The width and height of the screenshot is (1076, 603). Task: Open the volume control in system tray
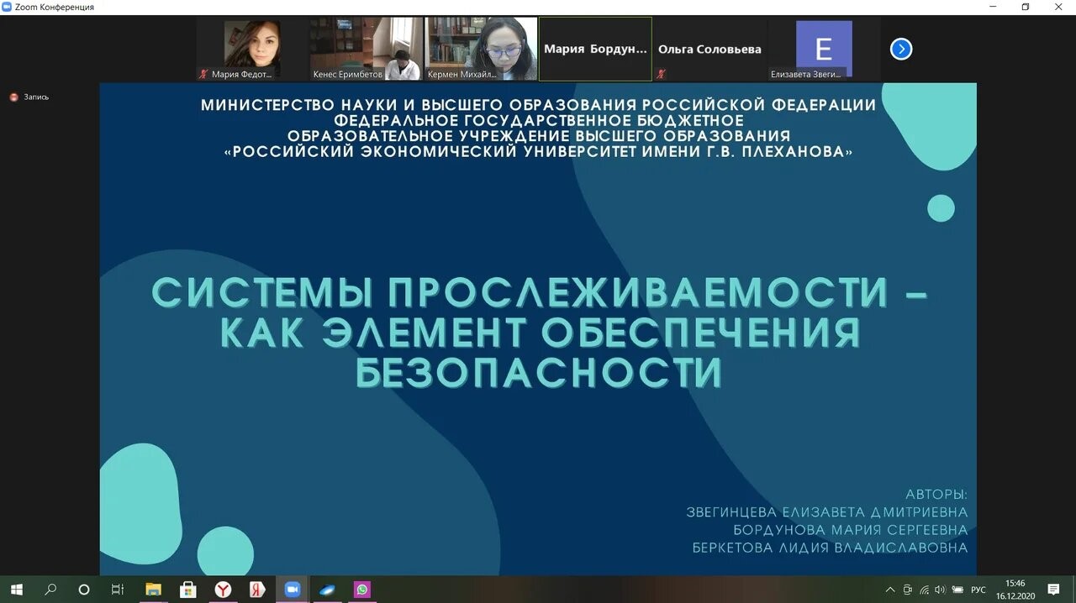click(x=940, y=590)
